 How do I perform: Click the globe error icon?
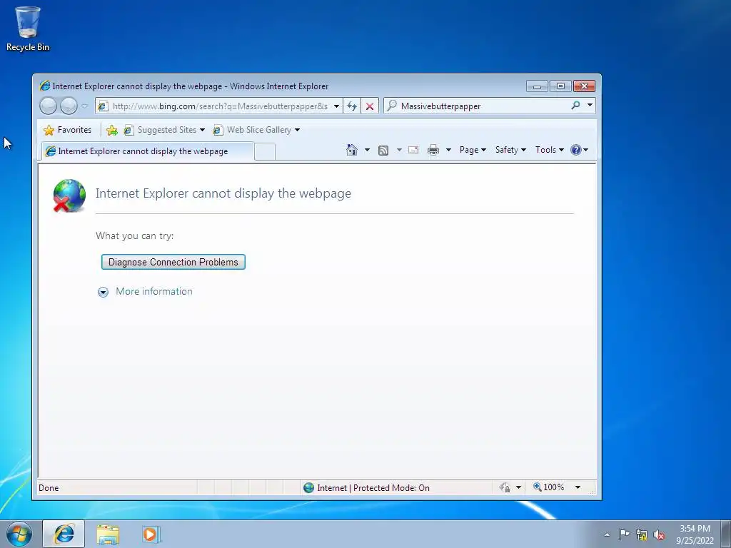coord(69,196)
